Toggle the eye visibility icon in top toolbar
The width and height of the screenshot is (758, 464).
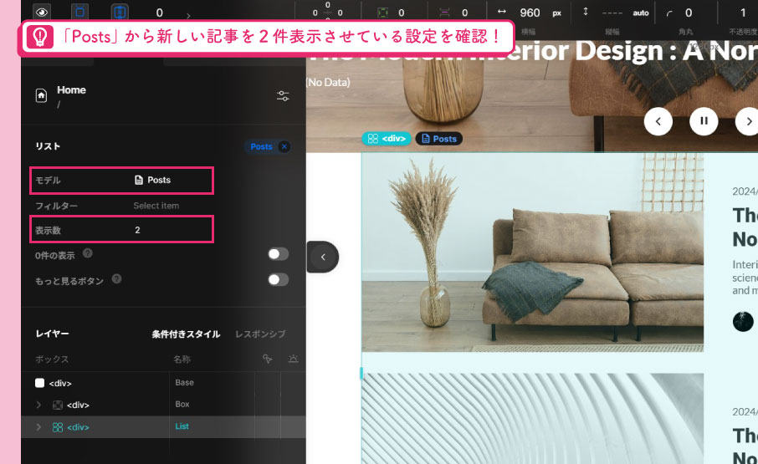coord(42,12)
